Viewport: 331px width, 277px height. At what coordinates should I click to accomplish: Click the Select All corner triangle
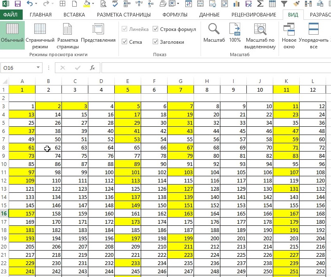coord(5,81)
